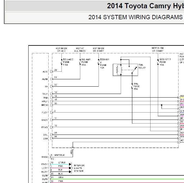Viewport: 184px width, 183px height.
Task: Select pin number '11' at GND1
Action: coord(56,118)
